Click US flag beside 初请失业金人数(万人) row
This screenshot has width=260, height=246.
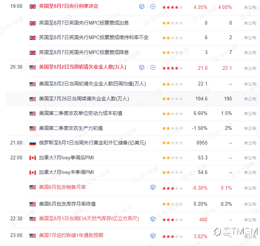32,67
